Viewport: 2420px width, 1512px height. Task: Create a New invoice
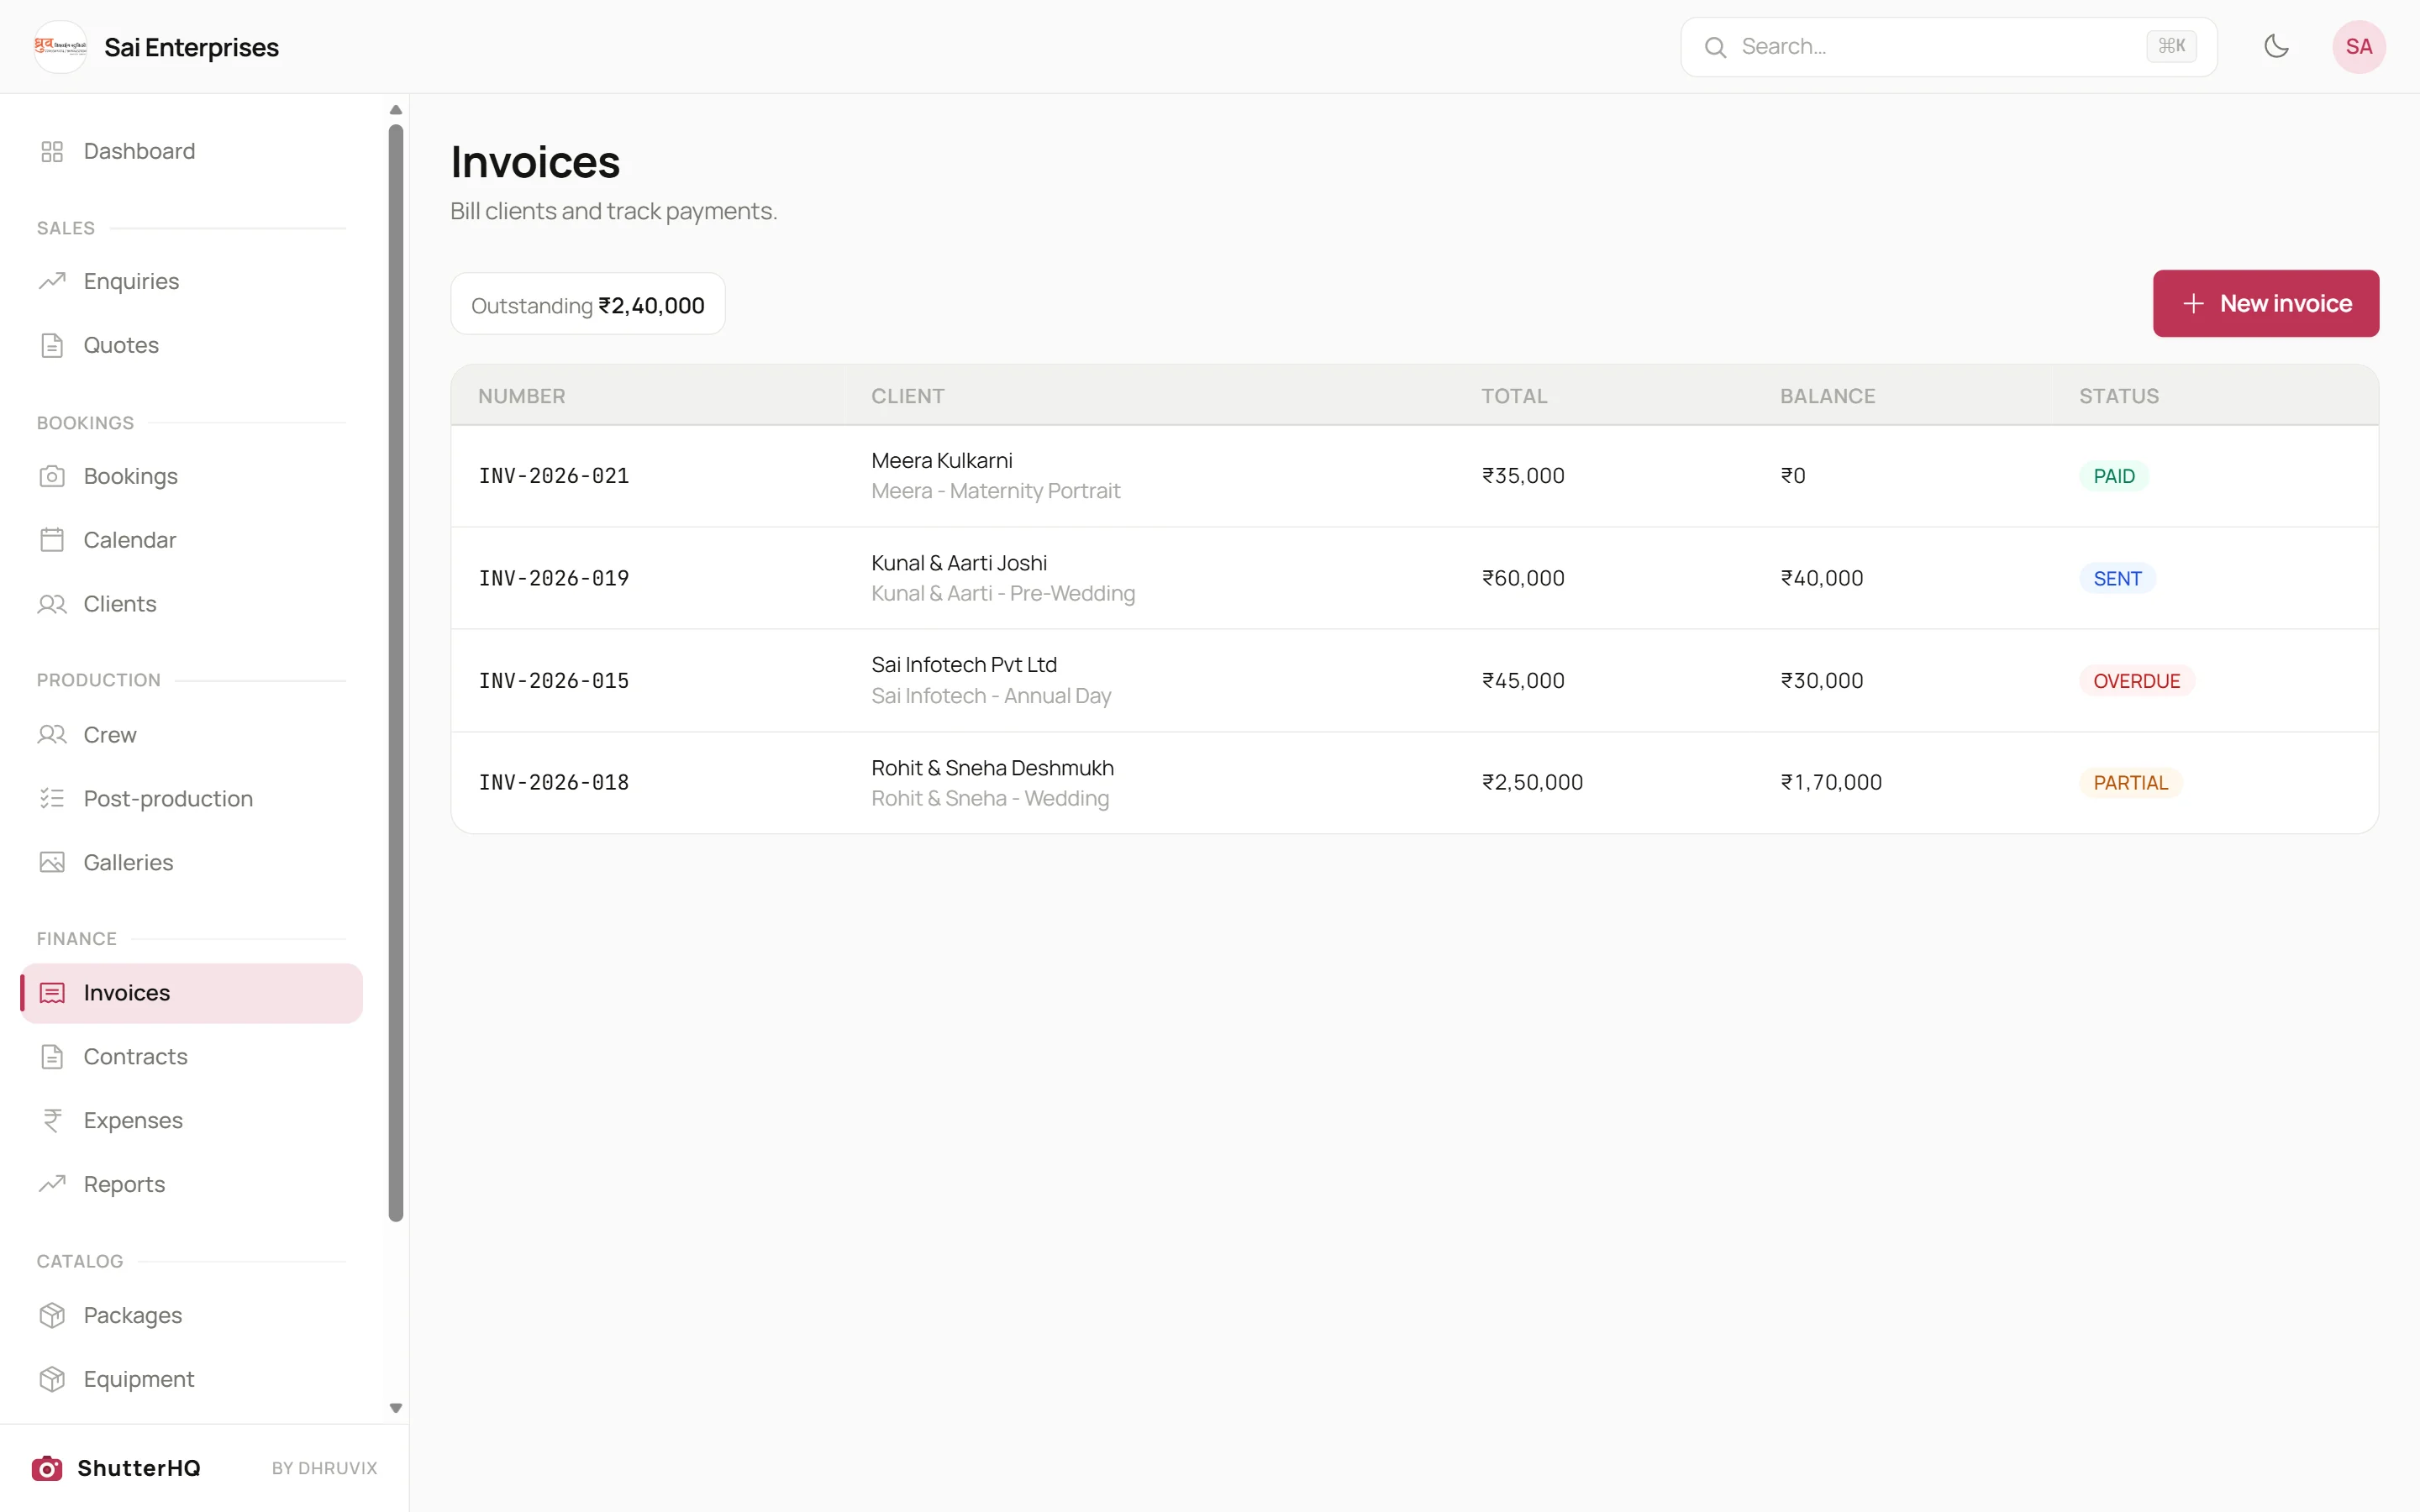[2265, 303]
